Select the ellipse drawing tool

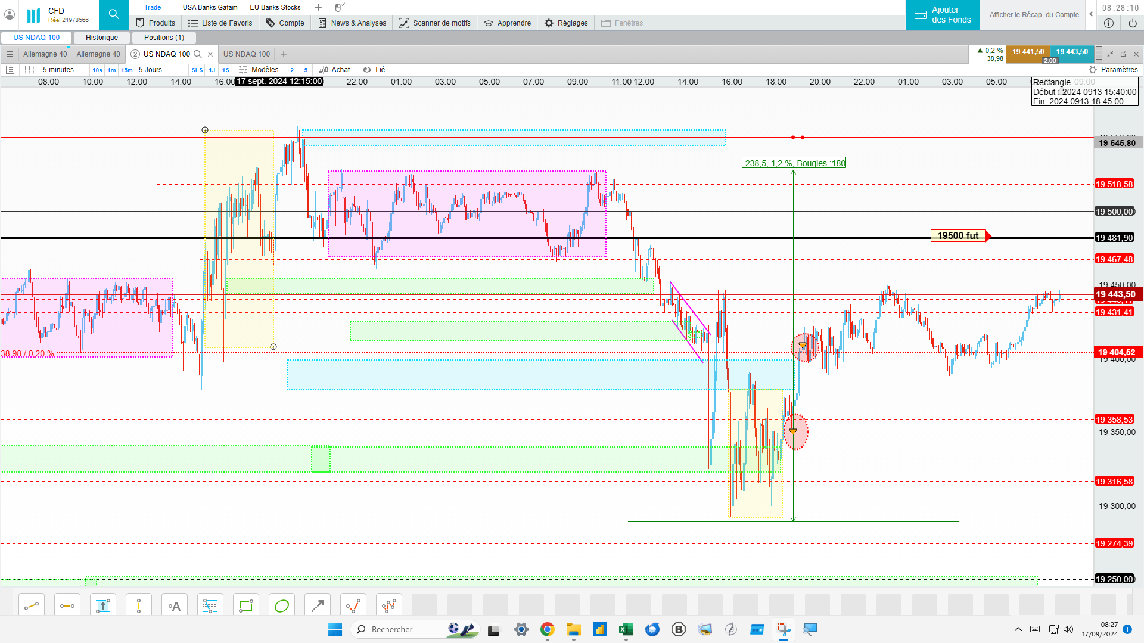pyautogui.click(x=282, y=606)
